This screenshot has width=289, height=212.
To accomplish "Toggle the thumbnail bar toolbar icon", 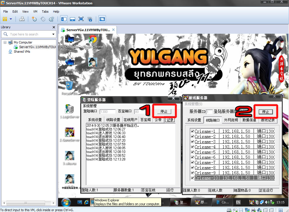I will tap(73, 19).
